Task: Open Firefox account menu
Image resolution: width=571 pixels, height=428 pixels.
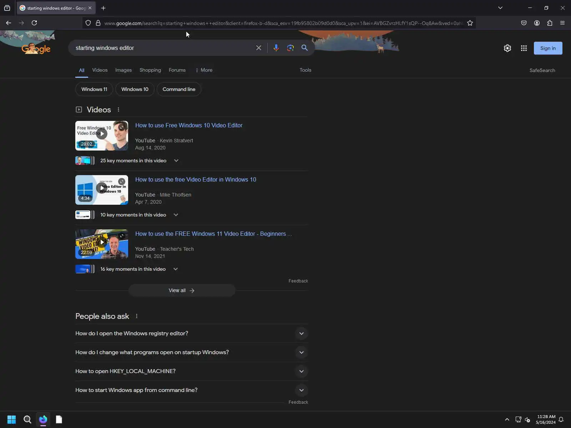Action: (537, 23)
